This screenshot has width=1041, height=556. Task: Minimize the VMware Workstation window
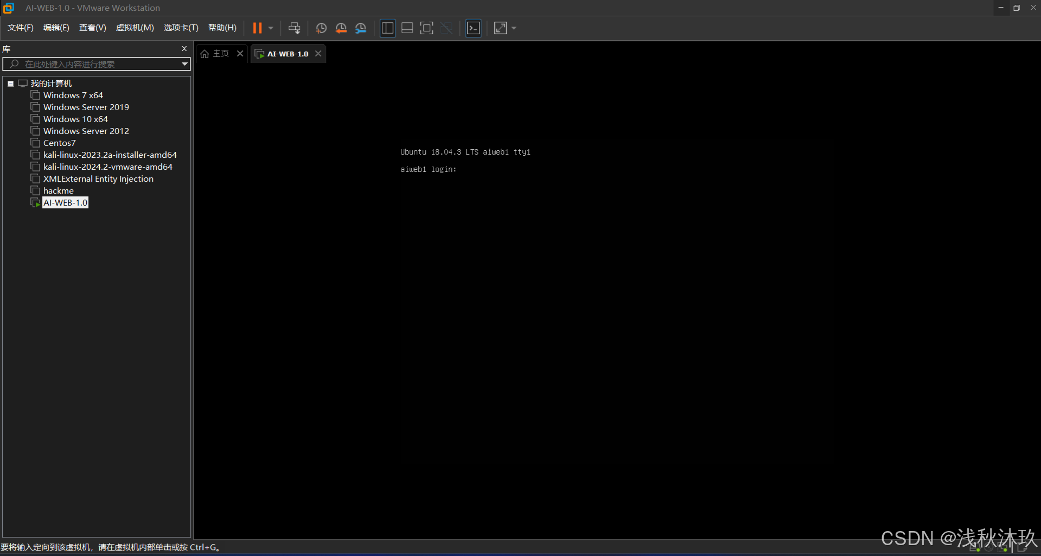click(x=1001, y=8)
